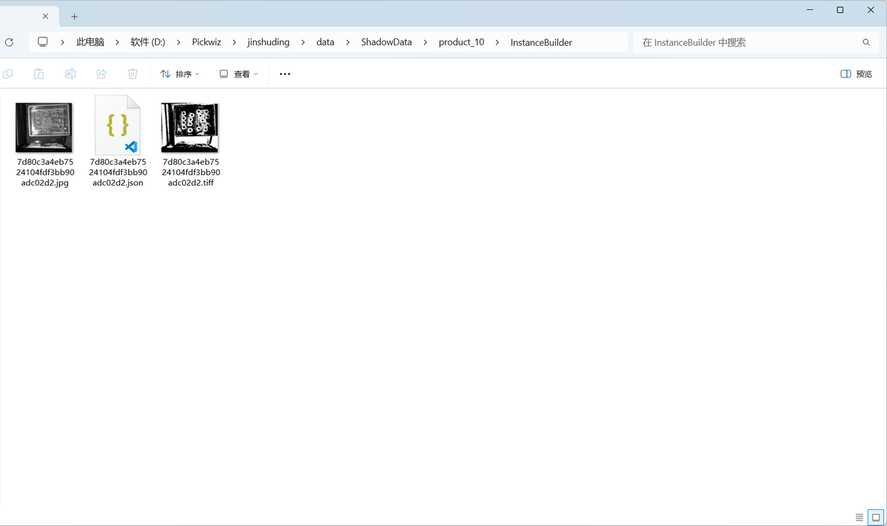Click the Delete trash can icon
The image size is (887, 526).
132,74
